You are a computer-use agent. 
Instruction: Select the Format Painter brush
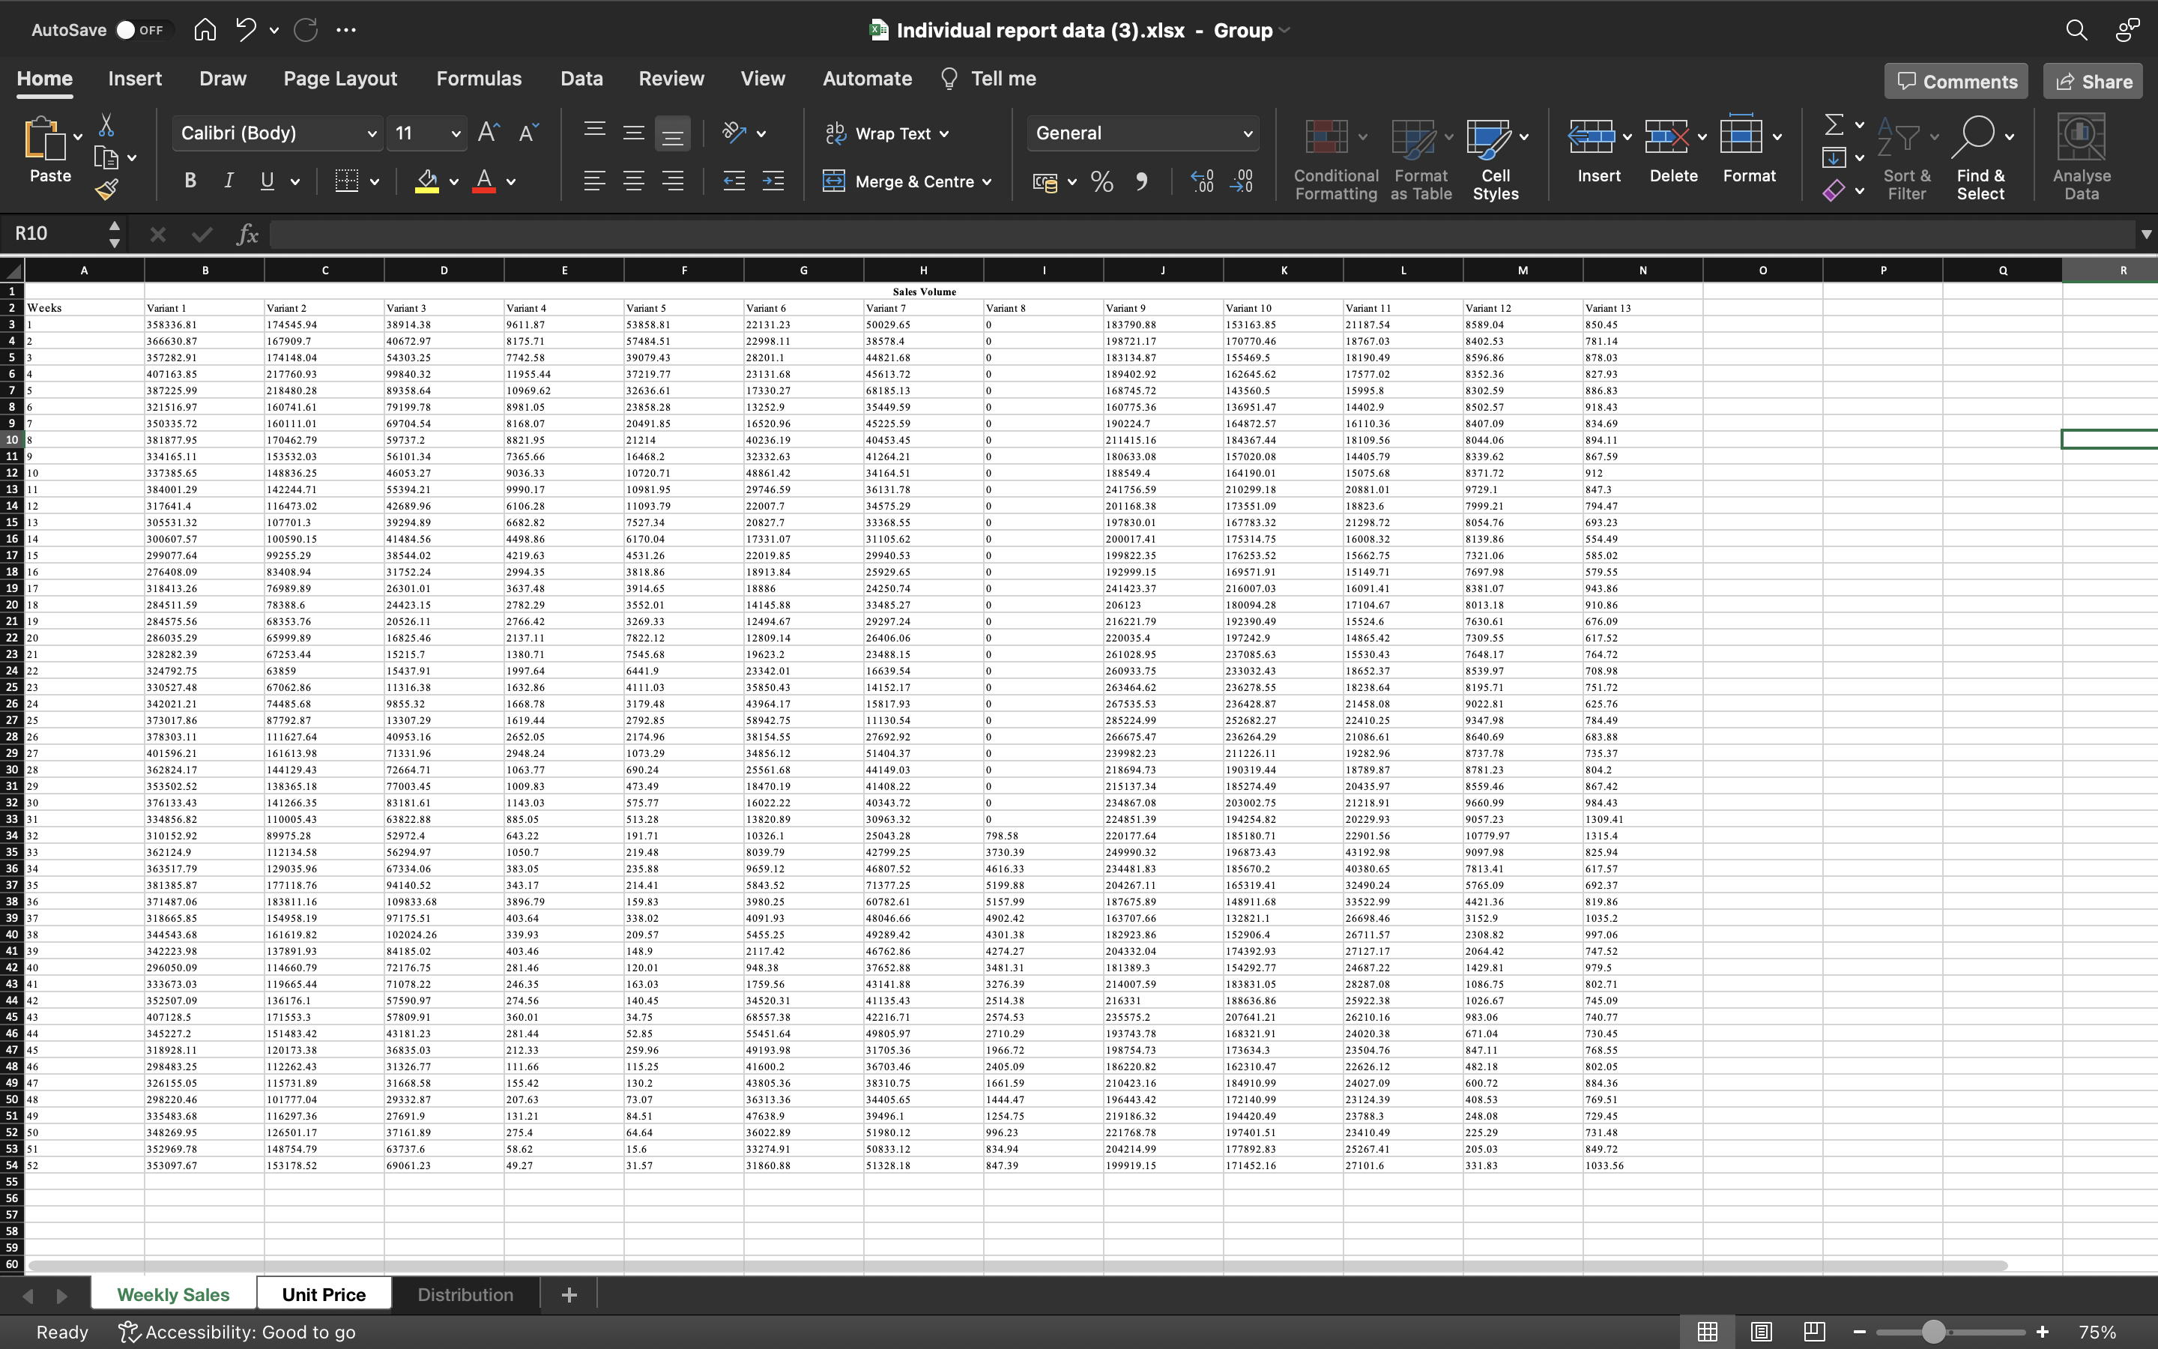pyautogui.click(x=106, y=189)
